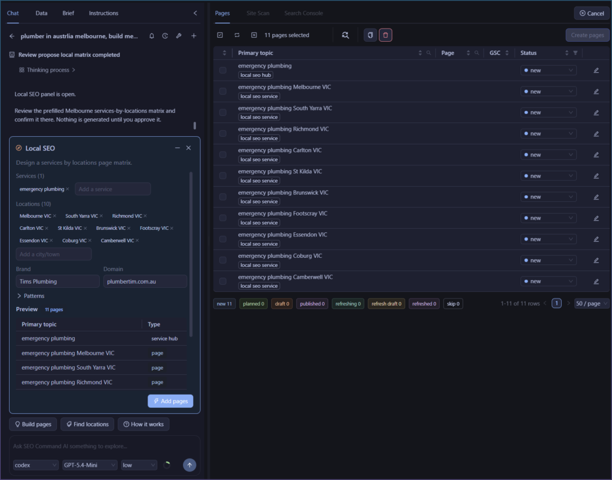The image size is (612, 480).
Task: Click the copy selected pages icon
Action: tap(370, 35)
